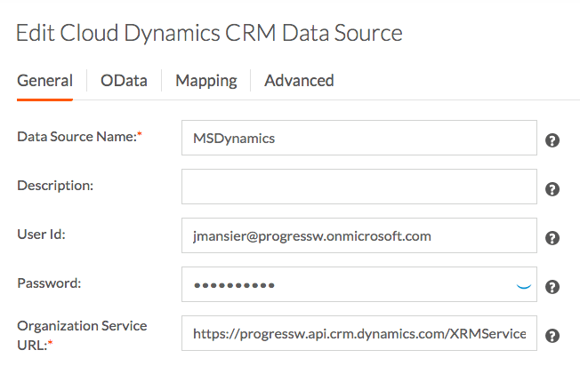This screenshot has height=382, width=580.
Task: Focus the masked Password field
Action: (x=347, y=285)
